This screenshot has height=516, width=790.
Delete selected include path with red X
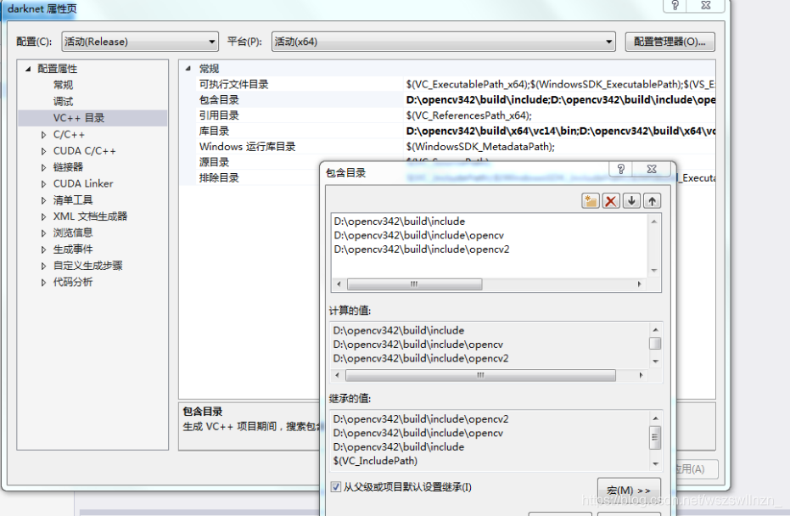coord(611,201)
